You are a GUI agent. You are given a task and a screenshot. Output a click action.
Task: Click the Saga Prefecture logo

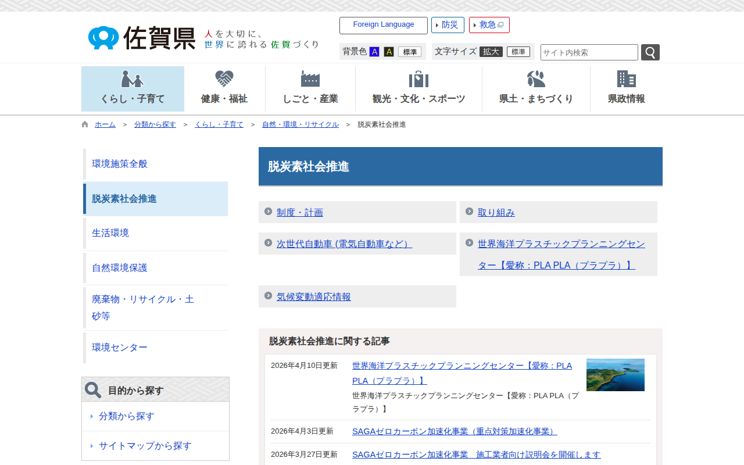(142, 38)
